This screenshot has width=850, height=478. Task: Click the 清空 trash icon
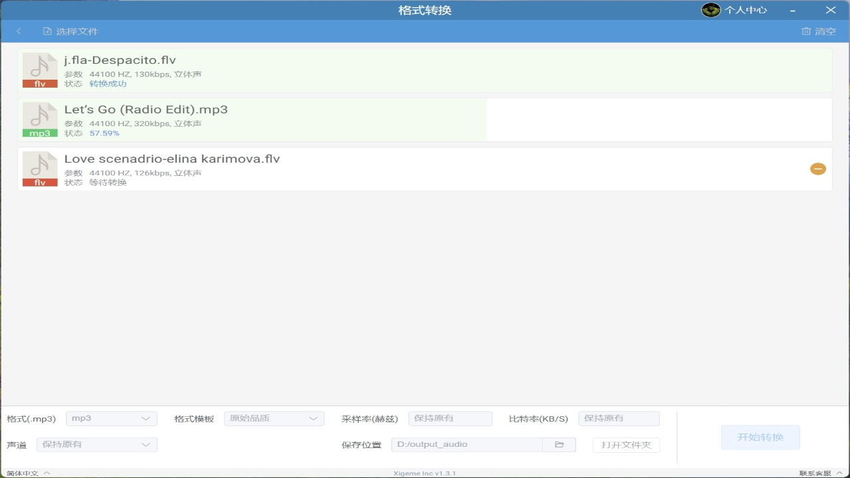[806, 31]
